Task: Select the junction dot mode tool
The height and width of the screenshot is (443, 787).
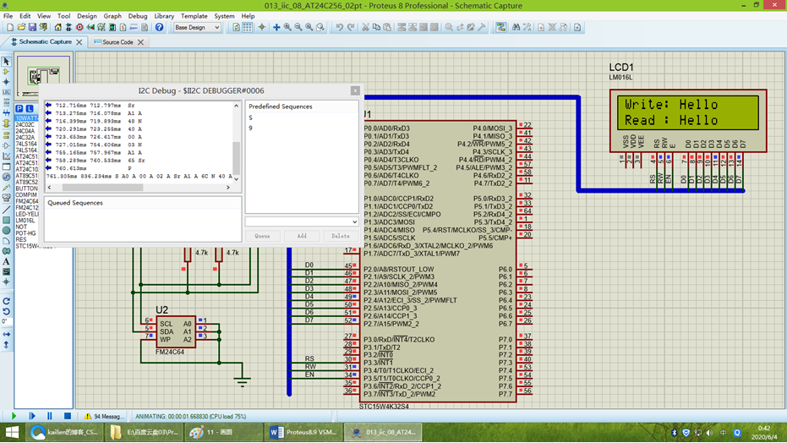Action: (6, 82)
